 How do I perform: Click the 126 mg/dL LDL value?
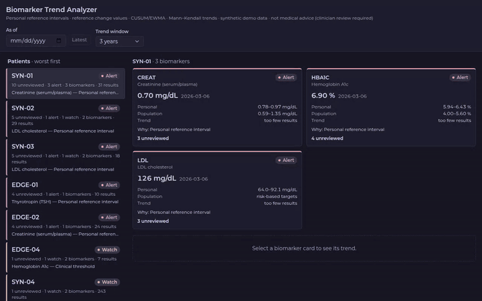pos(157,178)
